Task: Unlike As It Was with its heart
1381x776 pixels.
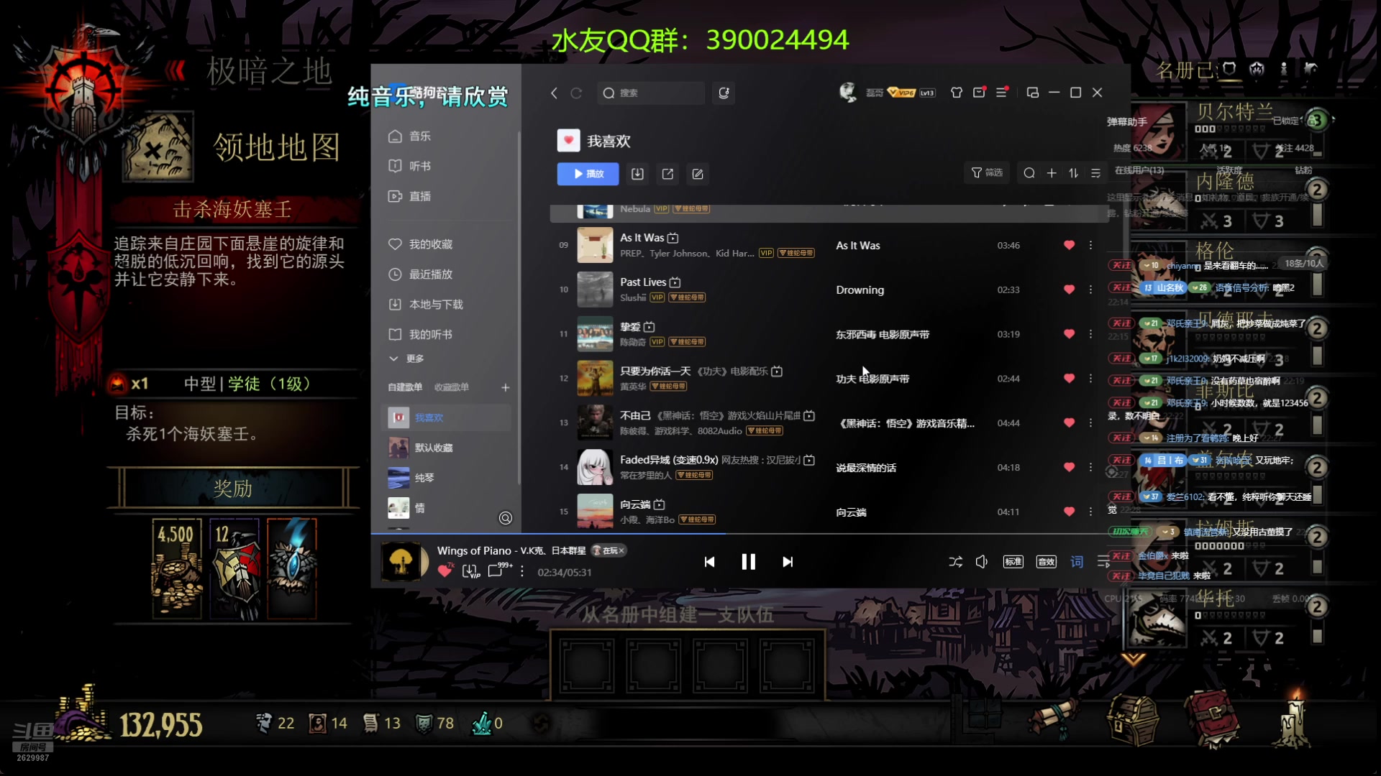Action: [x=1069, y=245]
